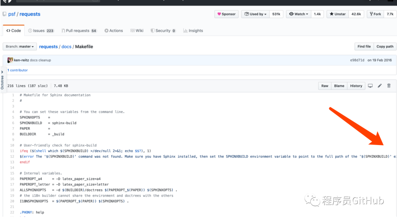This screenshot has width=397, height=218.
Task: Go to the docs breadcrumb folder
Action: pos(66,47)
